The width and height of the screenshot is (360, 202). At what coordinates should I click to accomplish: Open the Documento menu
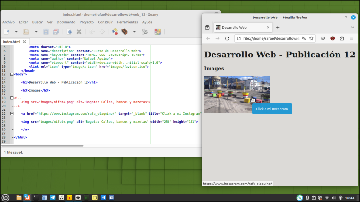[x=66, y=22]
